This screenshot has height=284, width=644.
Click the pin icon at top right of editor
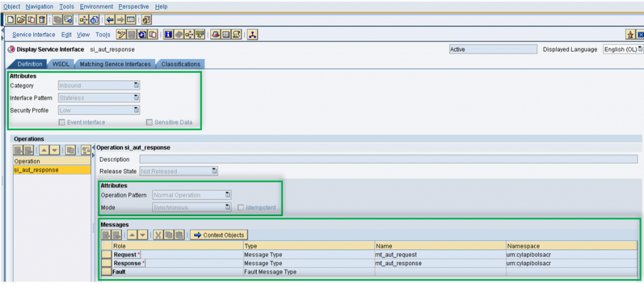630,35
